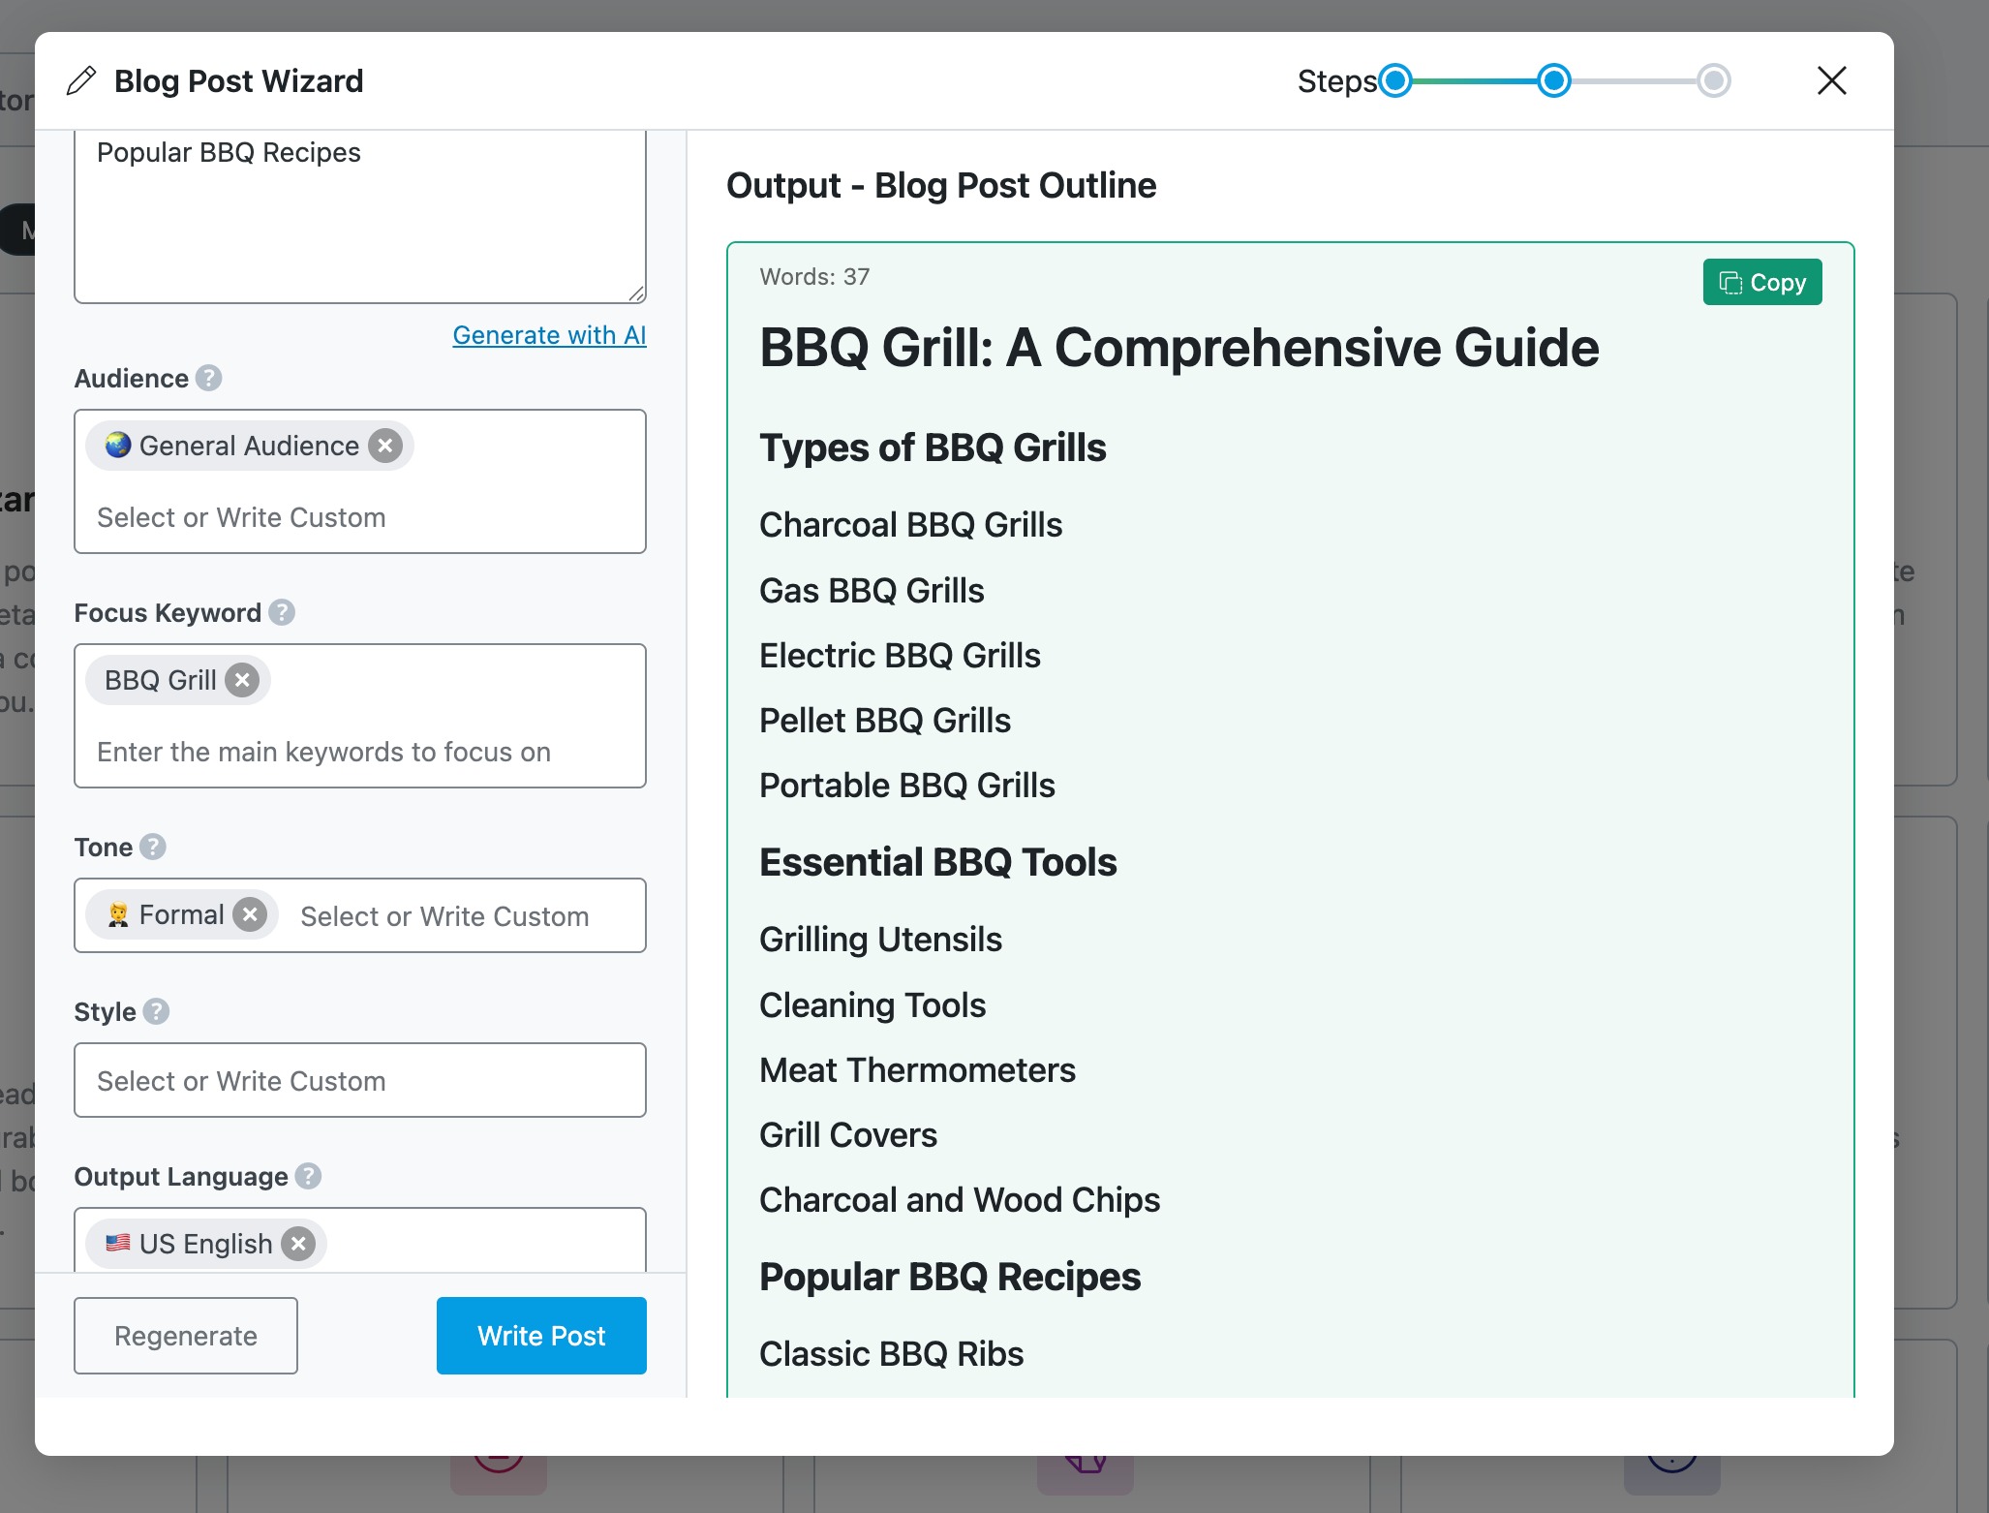
Task: Copy the blog post outline
Action: (1761, 282)
